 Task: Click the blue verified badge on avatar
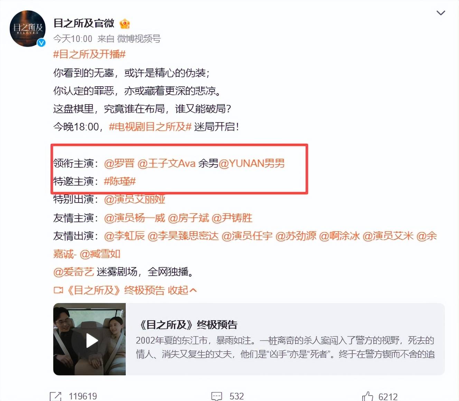(41, 42)
